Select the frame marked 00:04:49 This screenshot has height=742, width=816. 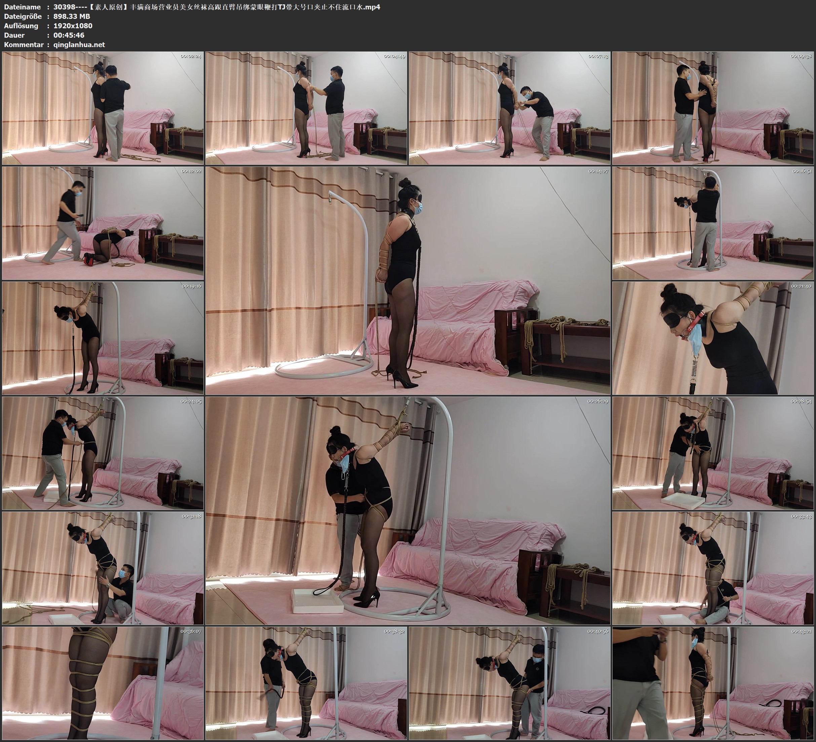(x=306, y=108)
